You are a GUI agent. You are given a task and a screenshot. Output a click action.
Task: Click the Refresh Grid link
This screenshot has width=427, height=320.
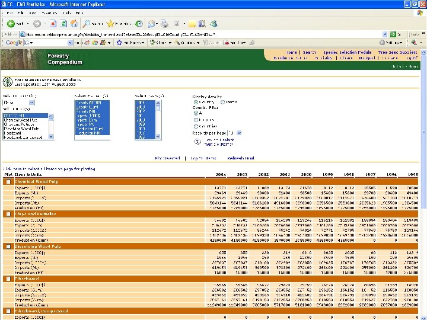240,158
